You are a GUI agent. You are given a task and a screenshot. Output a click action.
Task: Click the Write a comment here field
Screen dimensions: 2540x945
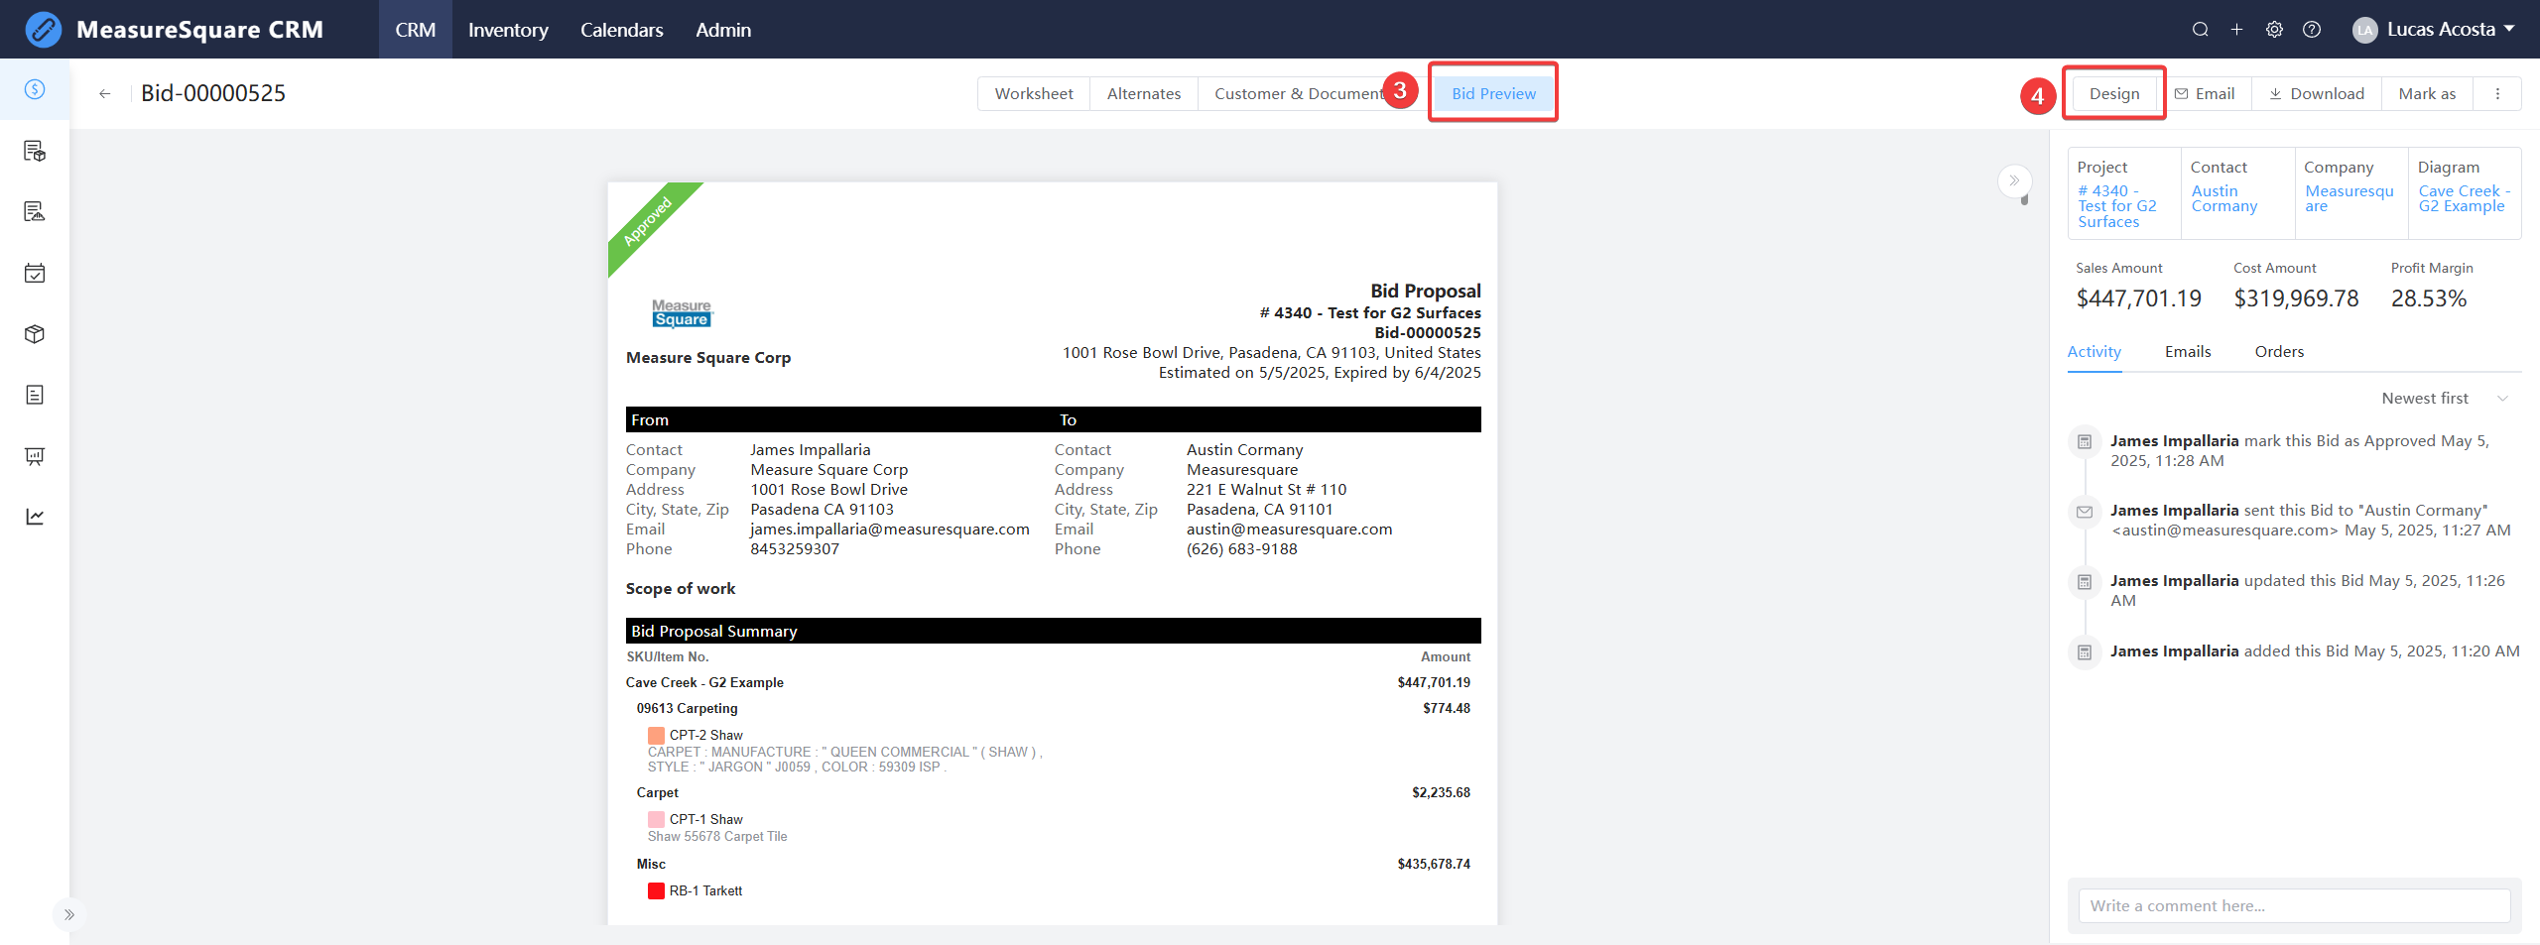[x=2294, y=906]
